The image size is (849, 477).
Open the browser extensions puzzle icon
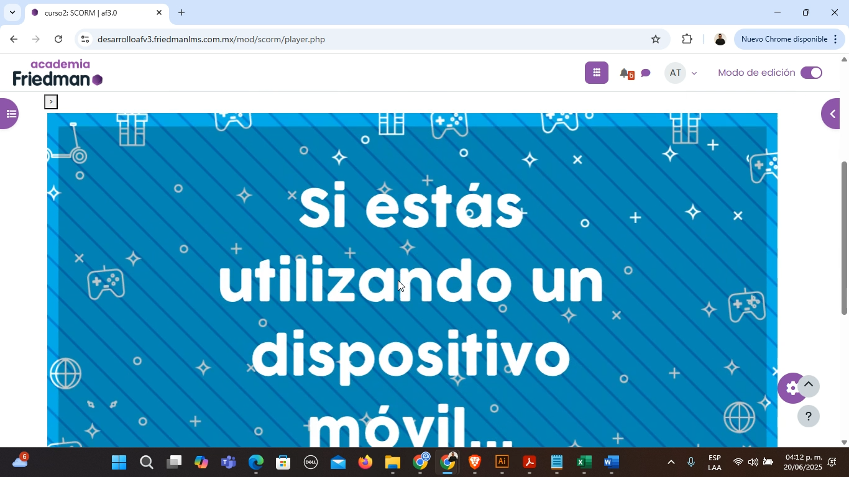point(687,39)
